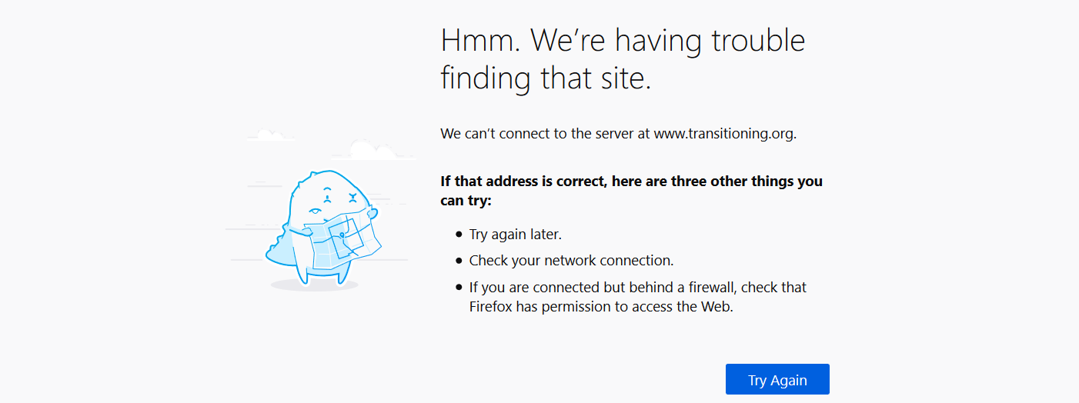Click the larger cloud right of the dinosaur

(x=371, y=148)
